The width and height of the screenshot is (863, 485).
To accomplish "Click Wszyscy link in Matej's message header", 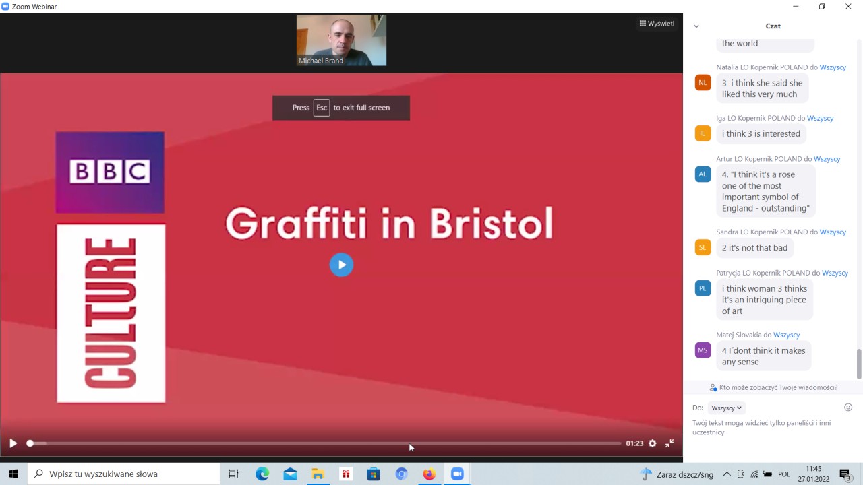I will point(787,335).
